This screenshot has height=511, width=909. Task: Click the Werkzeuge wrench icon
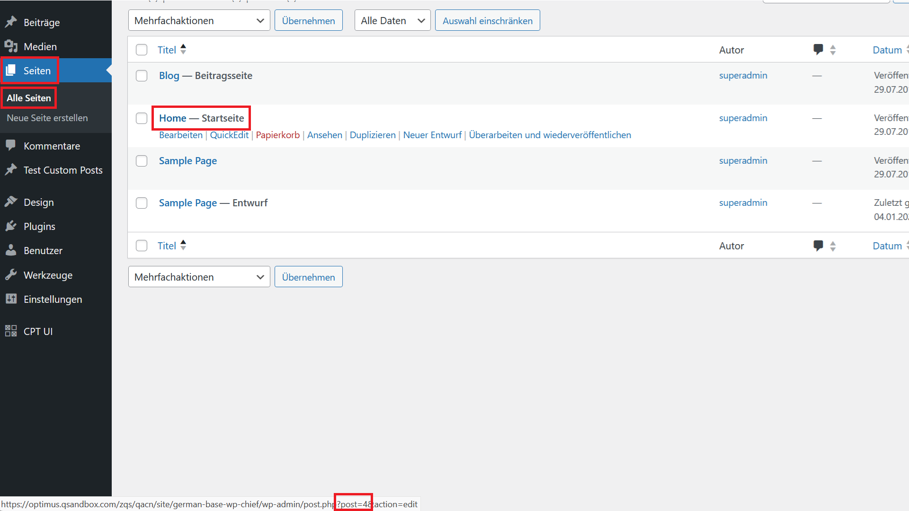11,274
